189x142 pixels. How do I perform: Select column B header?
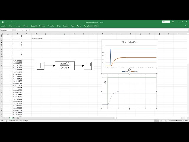(x=17, y=34)
